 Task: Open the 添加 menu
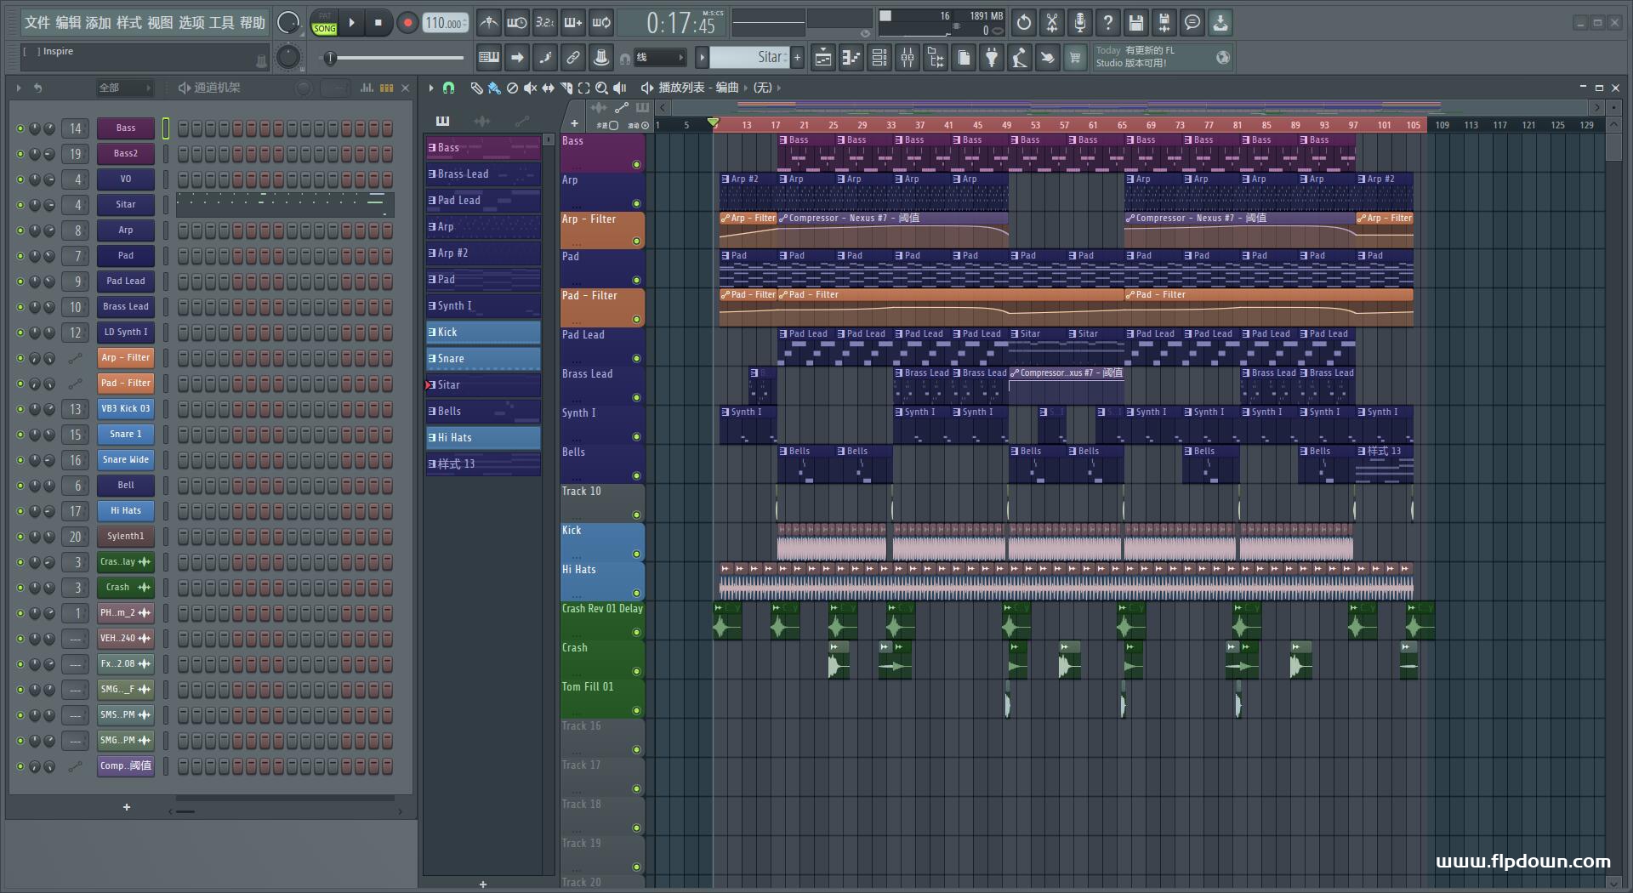99,23
